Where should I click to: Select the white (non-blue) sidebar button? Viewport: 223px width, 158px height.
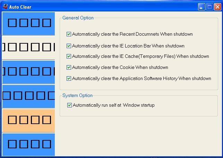point(28,48)
